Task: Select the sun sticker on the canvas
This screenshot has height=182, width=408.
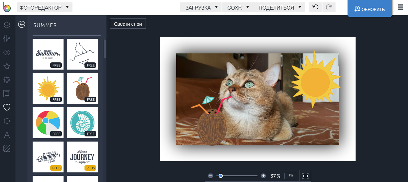Action: tap(315, 79)
